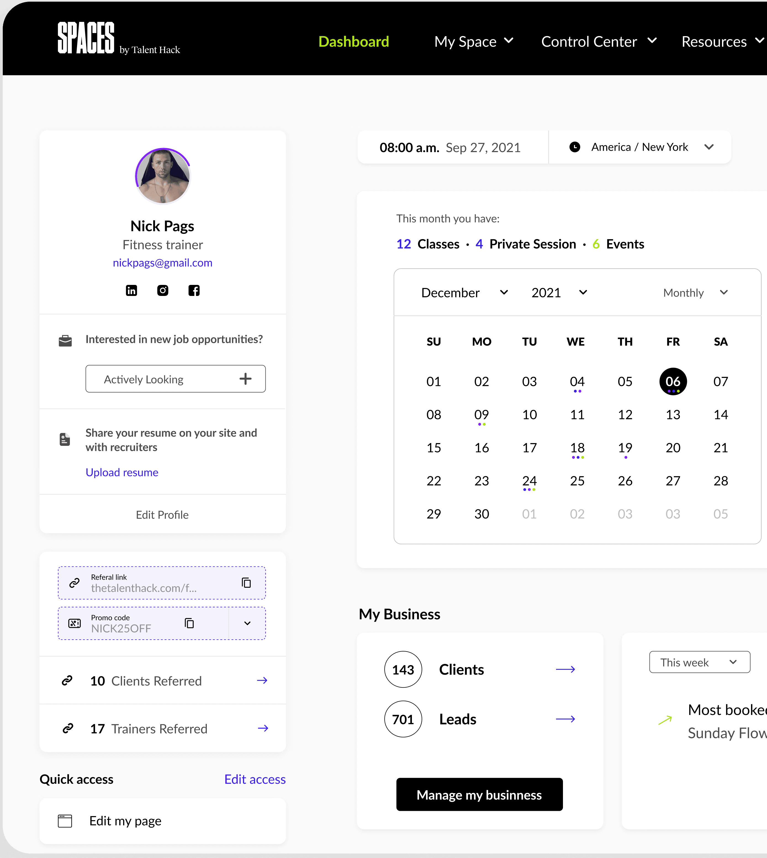Open the LinkedIn profile icon
The height and width of the screenshot is (858, 767).
131,290
